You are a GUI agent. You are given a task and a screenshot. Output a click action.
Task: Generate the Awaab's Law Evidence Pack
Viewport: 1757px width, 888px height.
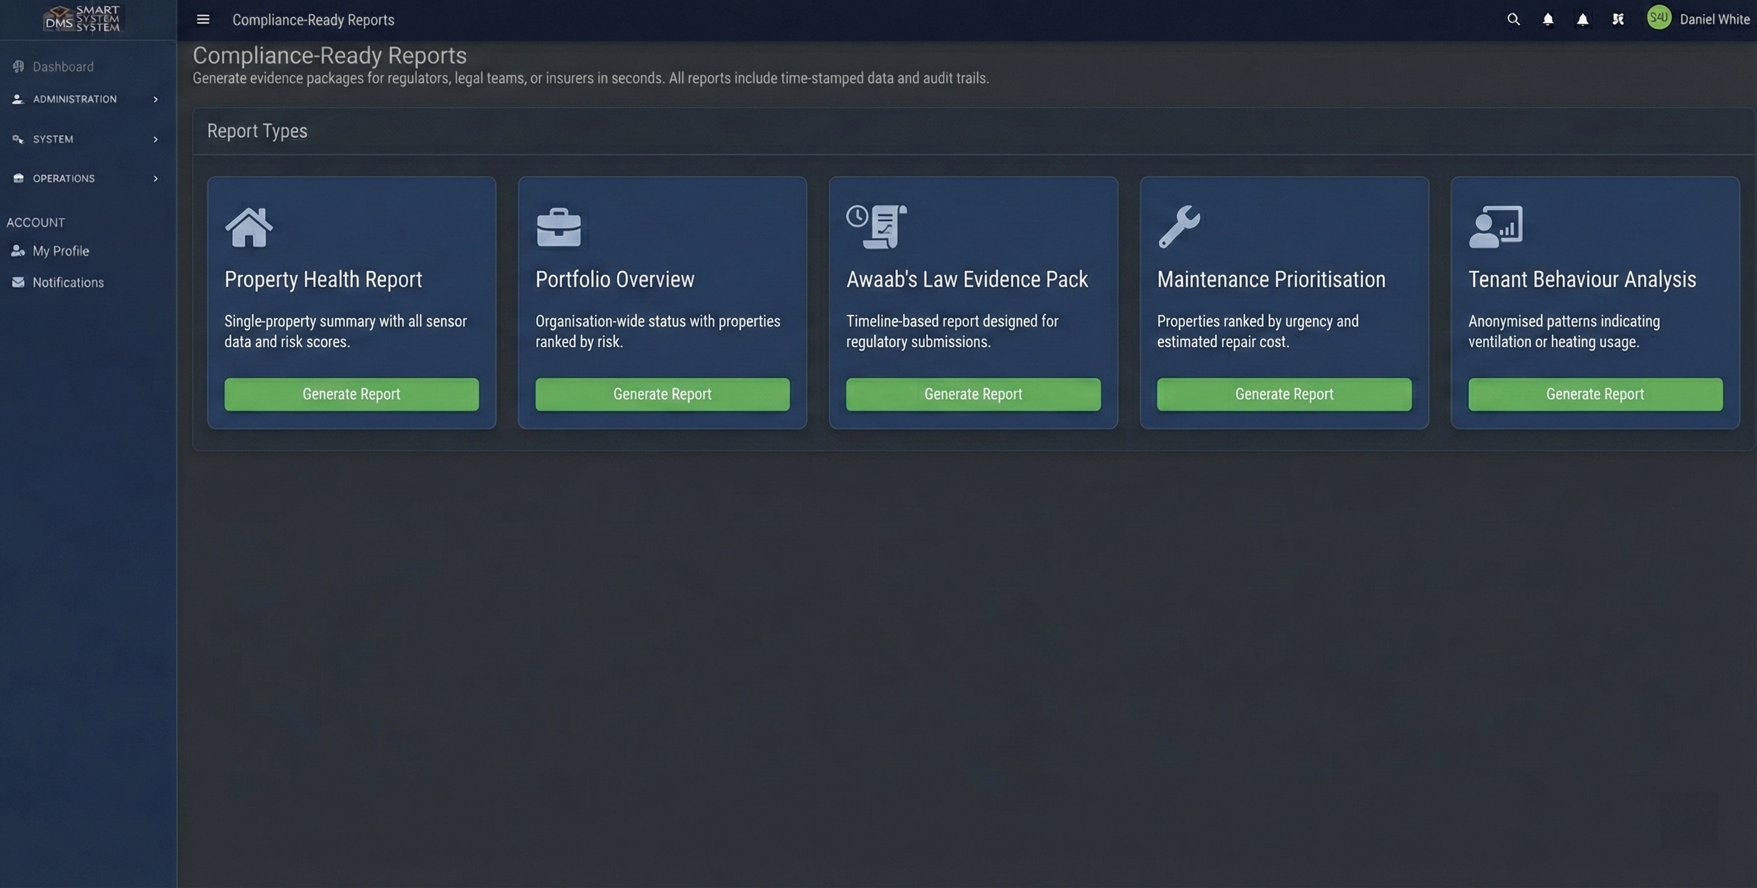(972, 394)
